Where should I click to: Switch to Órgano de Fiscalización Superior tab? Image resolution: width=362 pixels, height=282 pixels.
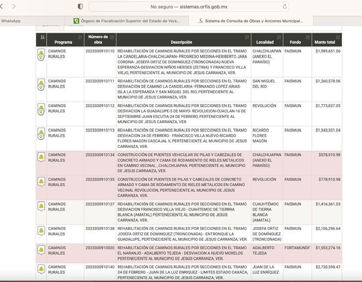click(126, 21)
